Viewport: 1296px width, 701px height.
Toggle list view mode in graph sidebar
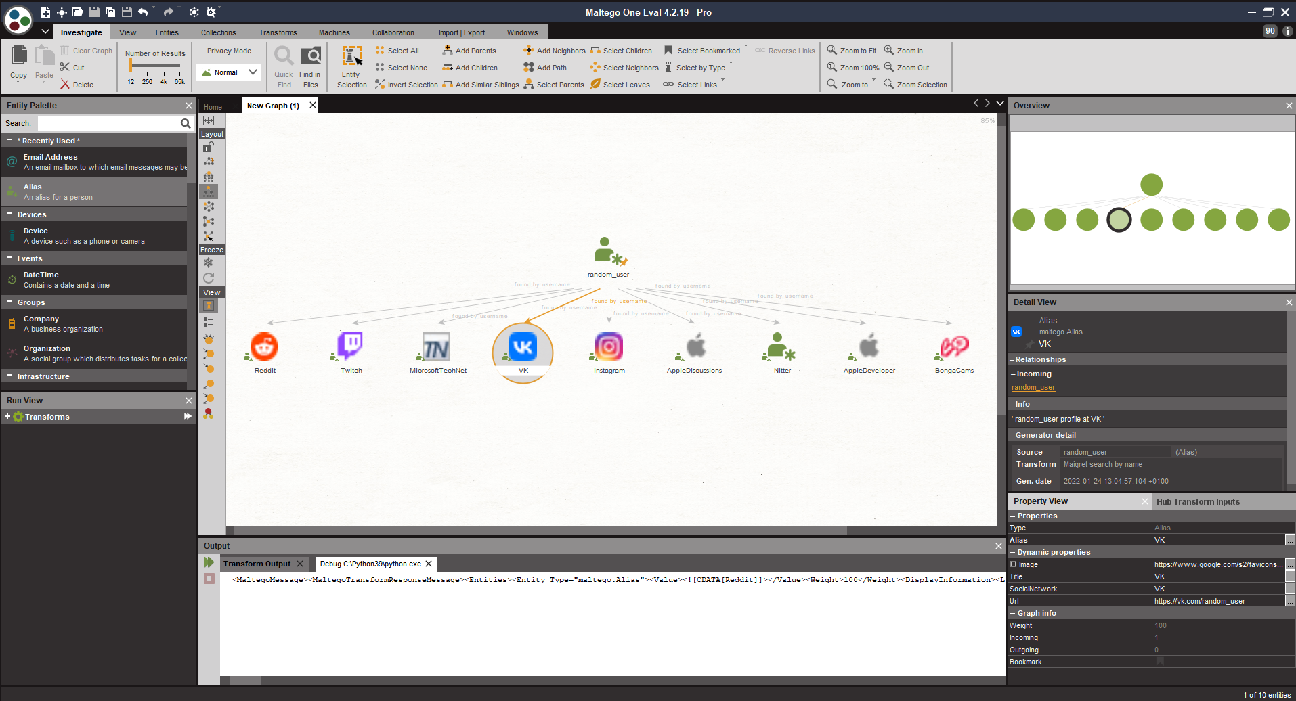[209, 322]
